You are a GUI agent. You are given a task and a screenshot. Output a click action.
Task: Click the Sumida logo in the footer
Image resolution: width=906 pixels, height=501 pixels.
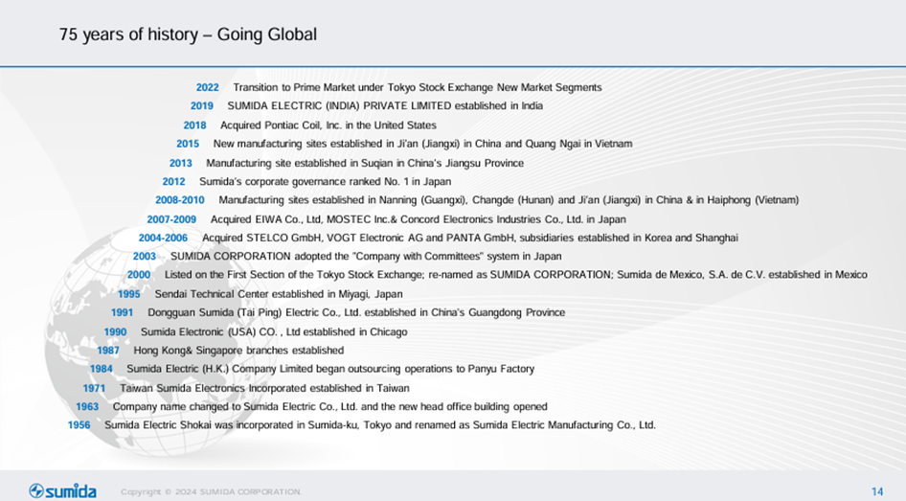point(62,490)
